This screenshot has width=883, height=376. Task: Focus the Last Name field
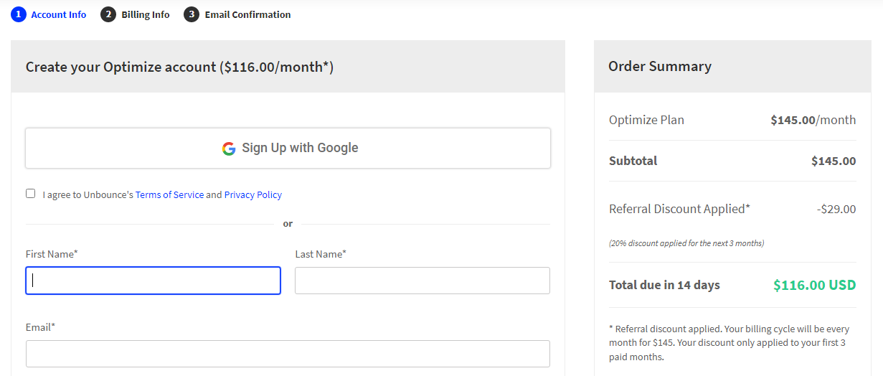(422, 281)
